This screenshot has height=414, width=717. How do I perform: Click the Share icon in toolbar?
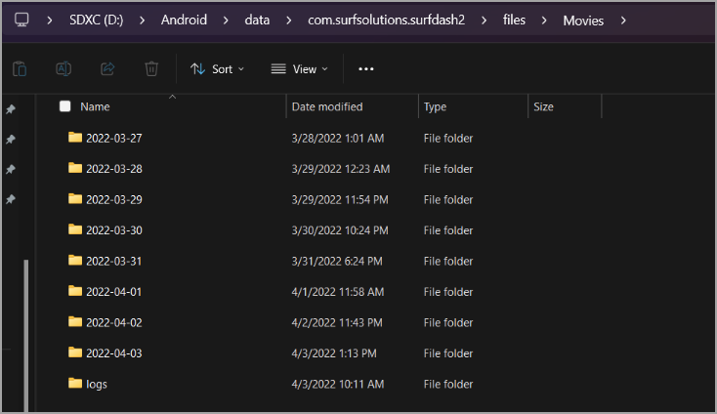pos(107,69)
